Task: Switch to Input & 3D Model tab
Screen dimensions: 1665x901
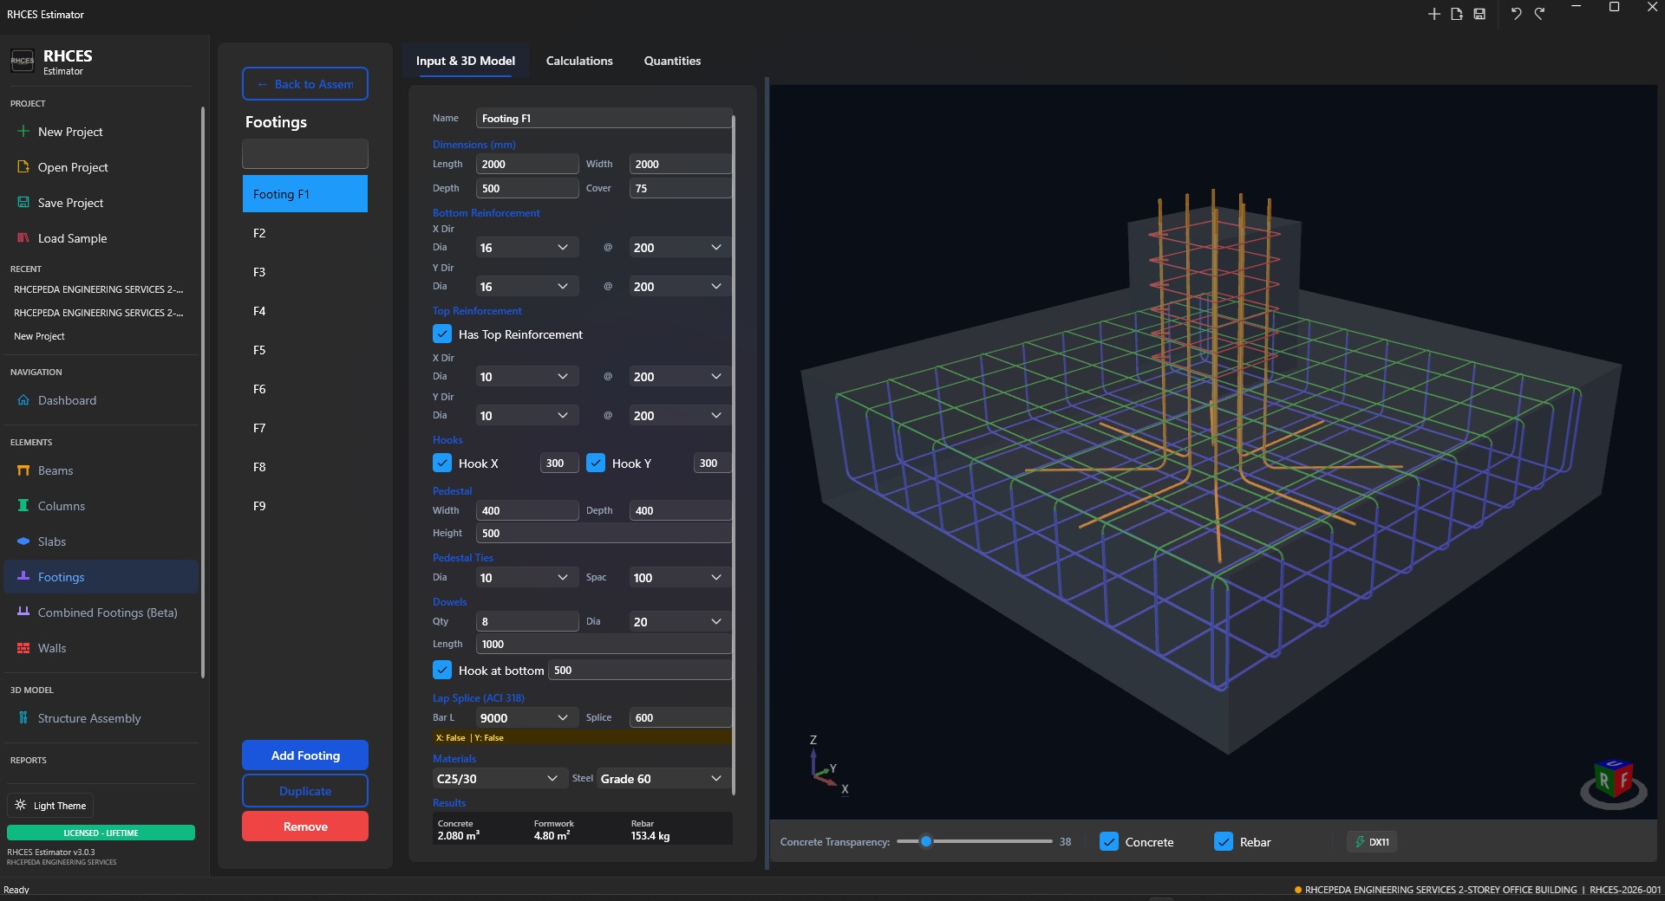Action: [466, 61]
